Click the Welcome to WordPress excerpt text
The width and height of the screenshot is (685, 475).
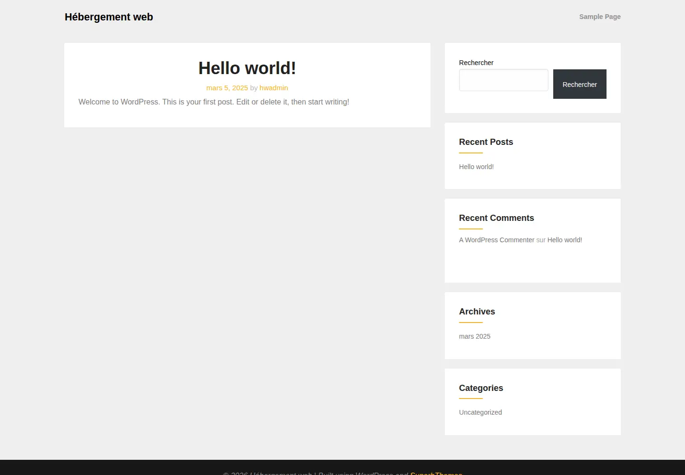tap(214, 102)
